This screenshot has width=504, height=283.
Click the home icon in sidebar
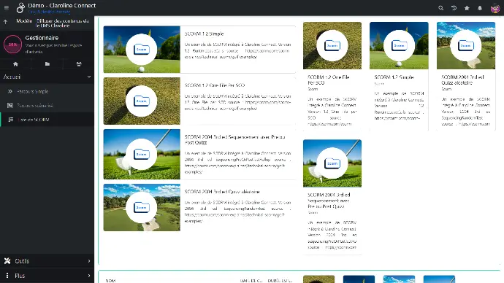tap(15, 64)
